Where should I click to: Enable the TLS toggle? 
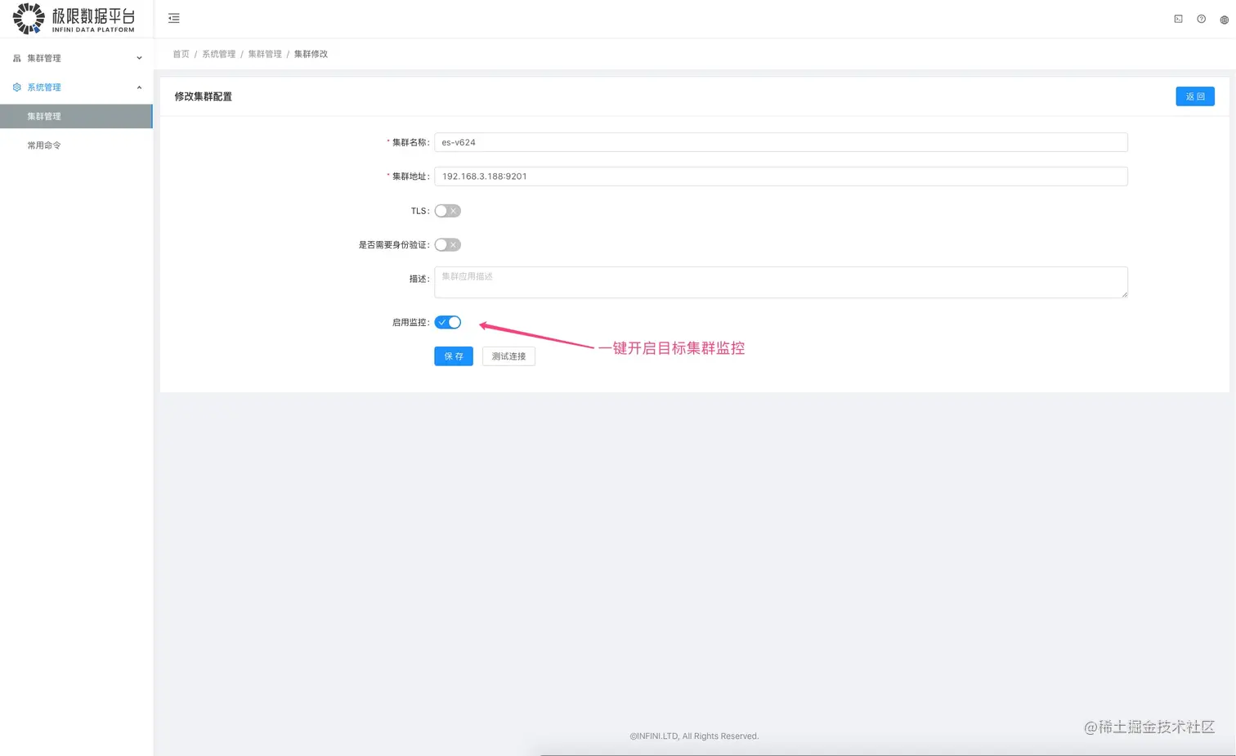coord(447,210)
